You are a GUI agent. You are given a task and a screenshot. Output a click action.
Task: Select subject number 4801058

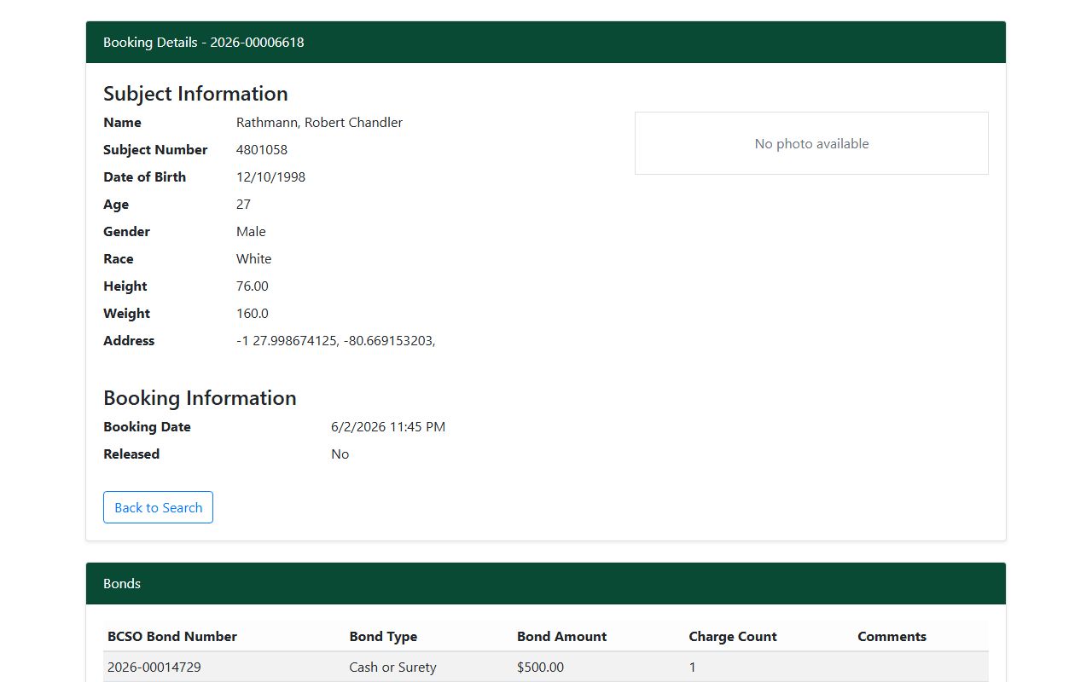point(262,150)
